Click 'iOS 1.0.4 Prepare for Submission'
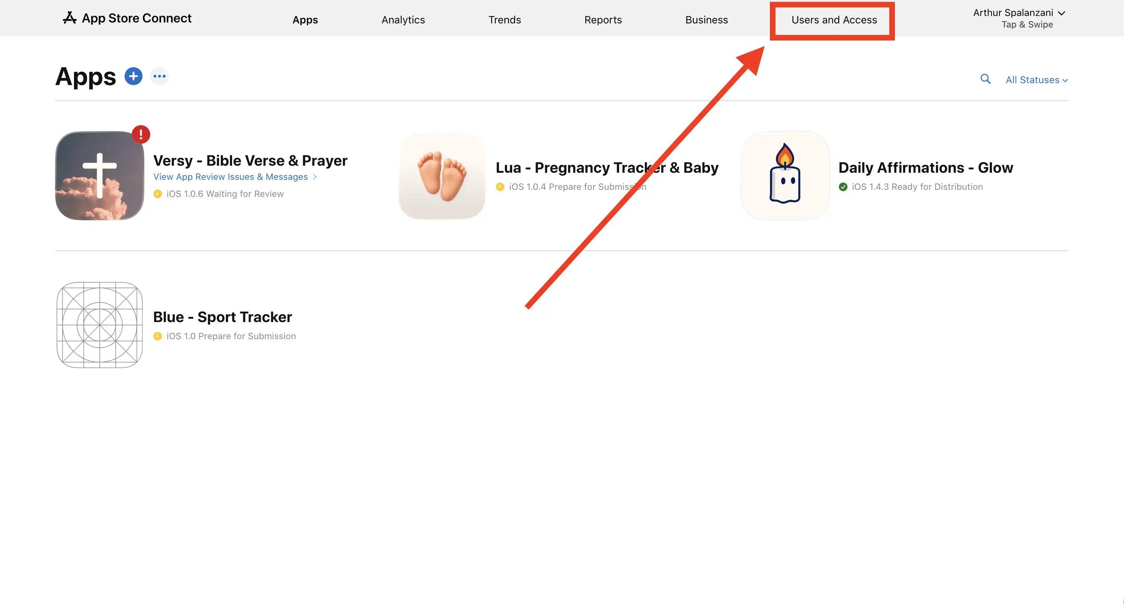 point(578,187)
